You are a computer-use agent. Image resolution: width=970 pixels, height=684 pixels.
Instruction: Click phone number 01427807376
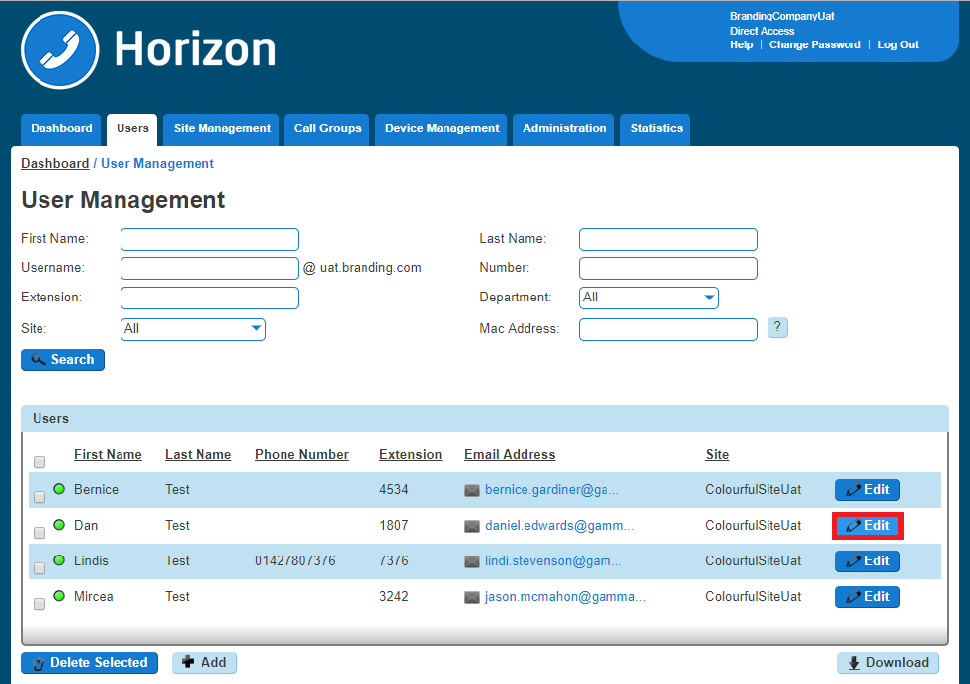(295, 560)
